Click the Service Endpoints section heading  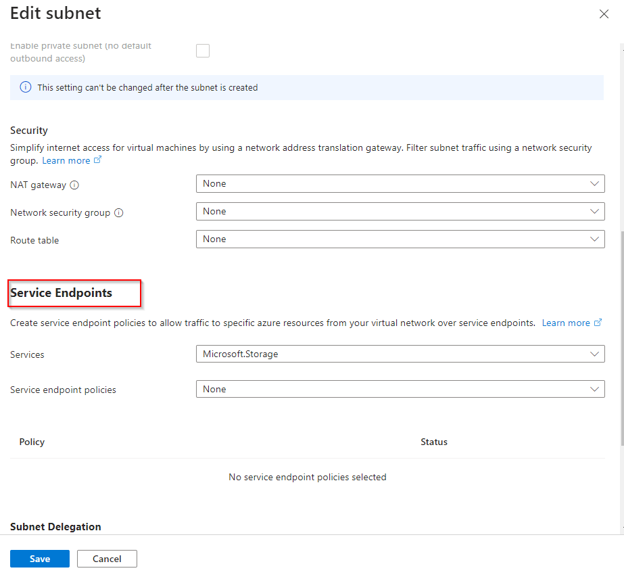click(x=62, y=293)
